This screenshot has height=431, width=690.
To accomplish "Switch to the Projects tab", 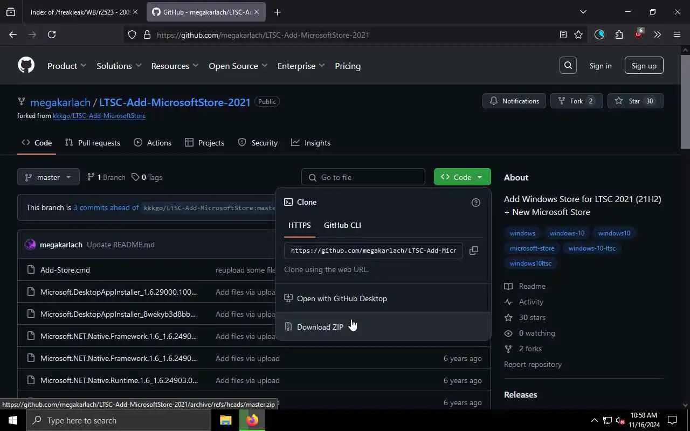I will (x=204, y=143).
